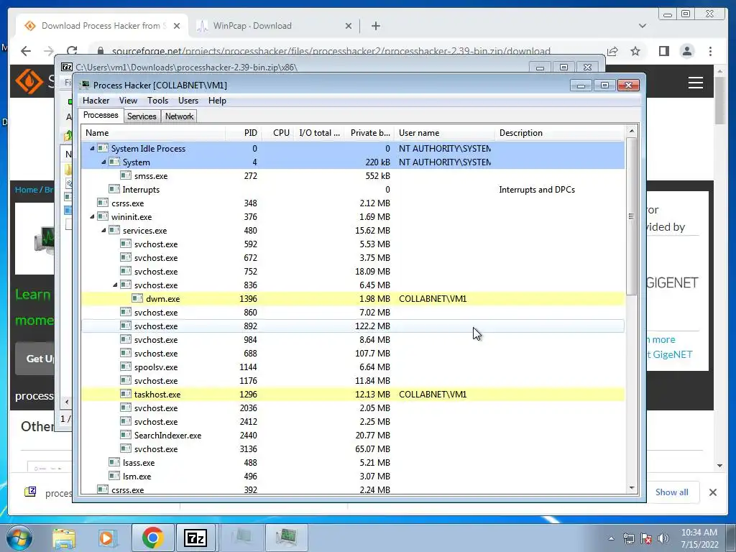736x552 pixels.
Task: Select svchost.exe PID 3136 row
Action: 353,448
